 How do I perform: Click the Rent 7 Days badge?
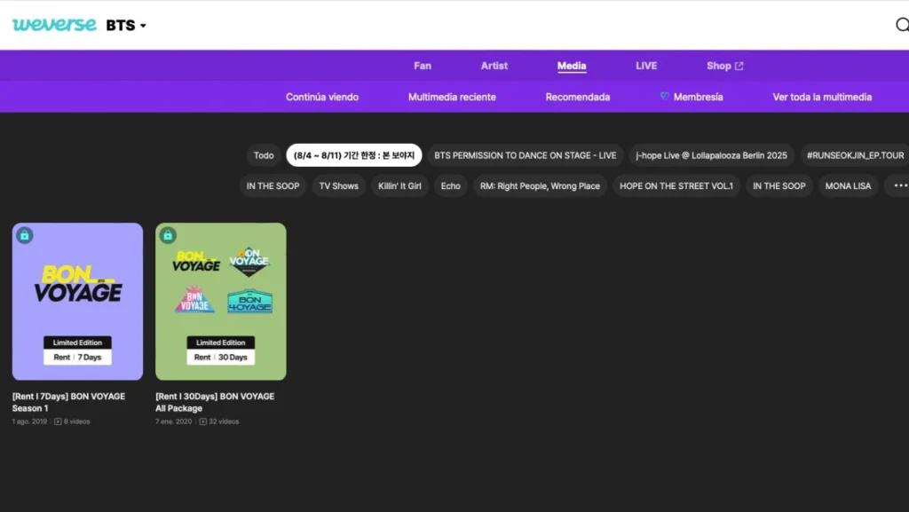coord(78,351)
